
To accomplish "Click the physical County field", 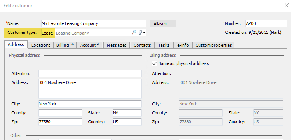I will click(x=60, y=113).
